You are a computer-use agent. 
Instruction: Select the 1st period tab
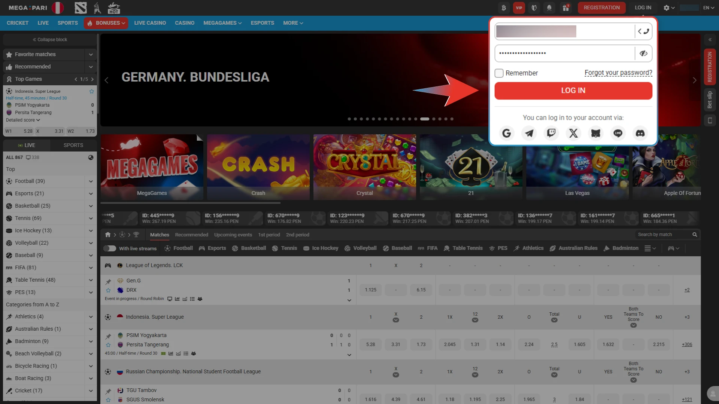pyautogui.click(x=269, y=235)
